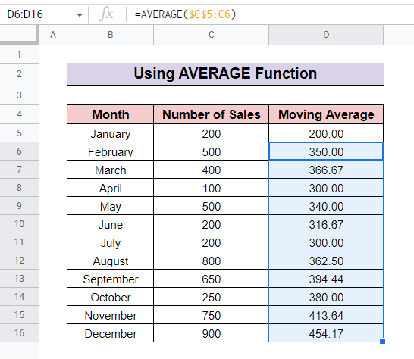Select moving average cell 362.50
The image size is (414, 359).
pyautogui.click(x=326, y=261)
